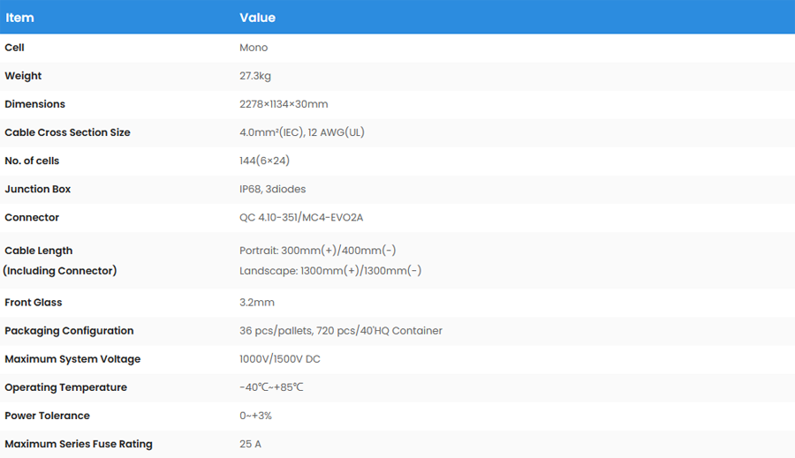795x458 pixels.
Task: Click the 144(6×24) cell count value
Action: coord(264,161)
